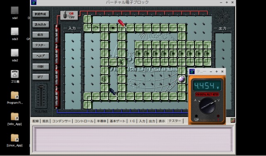Select the transistor block on the board
Screen dimensions: 266x156
[122, 62]
